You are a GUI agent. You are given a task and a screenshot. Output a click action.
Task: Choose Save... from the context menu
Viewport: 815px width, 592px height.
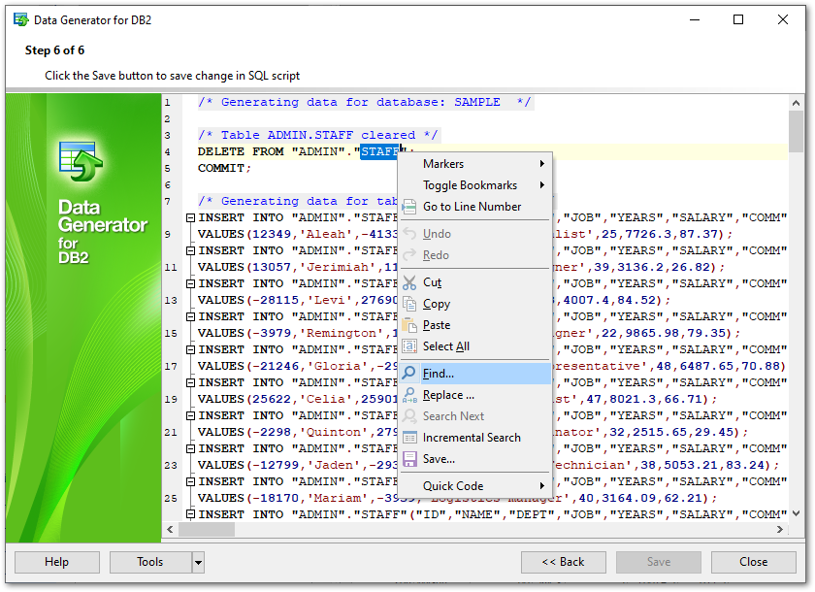tap(474, 459)
